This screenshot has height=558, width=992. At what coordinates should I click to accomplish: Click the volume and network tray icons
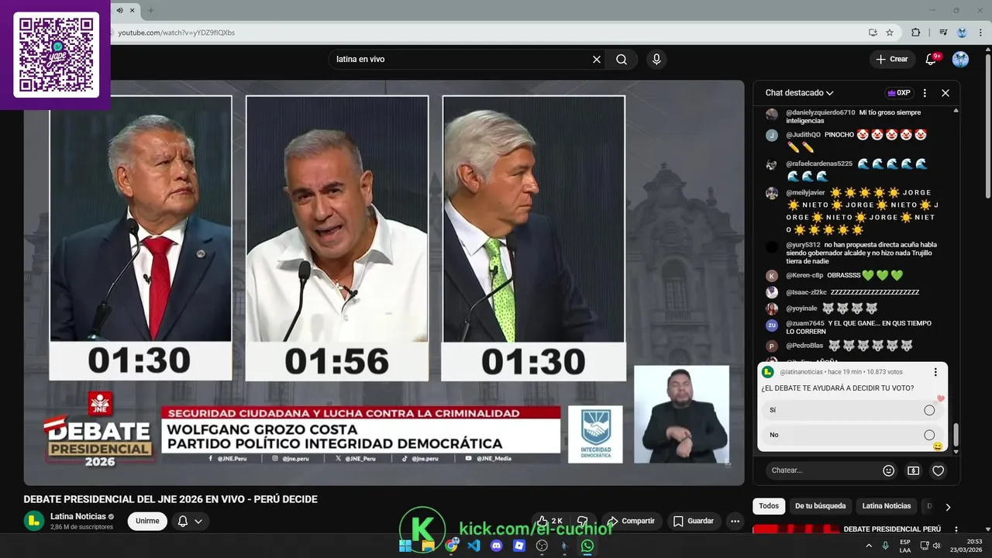coord(930,546)
